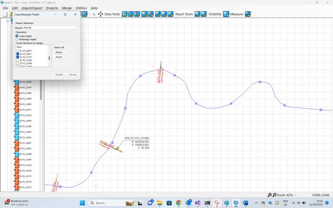This screenshot has height=208, width=333.
Task: Click the Visibility toolbar icon
Action: [226, 14]
